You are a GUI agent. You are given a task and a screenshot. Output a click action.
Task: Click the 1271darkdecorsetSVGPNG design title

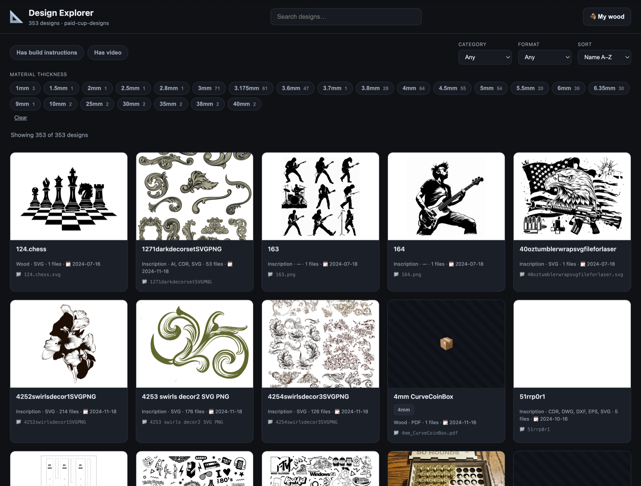pyautogui.click(x=182, y=249)
